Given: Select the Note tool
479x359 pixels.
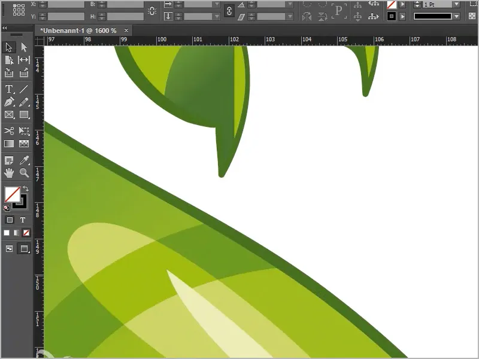Looking at the screenshot, I should pos(9,160).
